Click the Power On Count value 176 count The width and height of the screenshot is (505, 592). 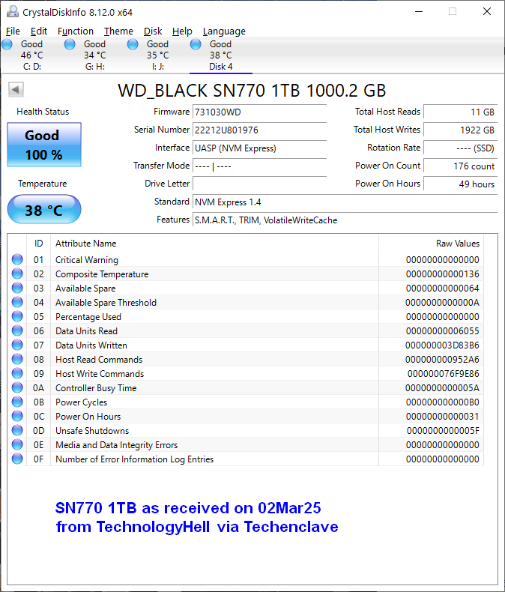[461, 166]
